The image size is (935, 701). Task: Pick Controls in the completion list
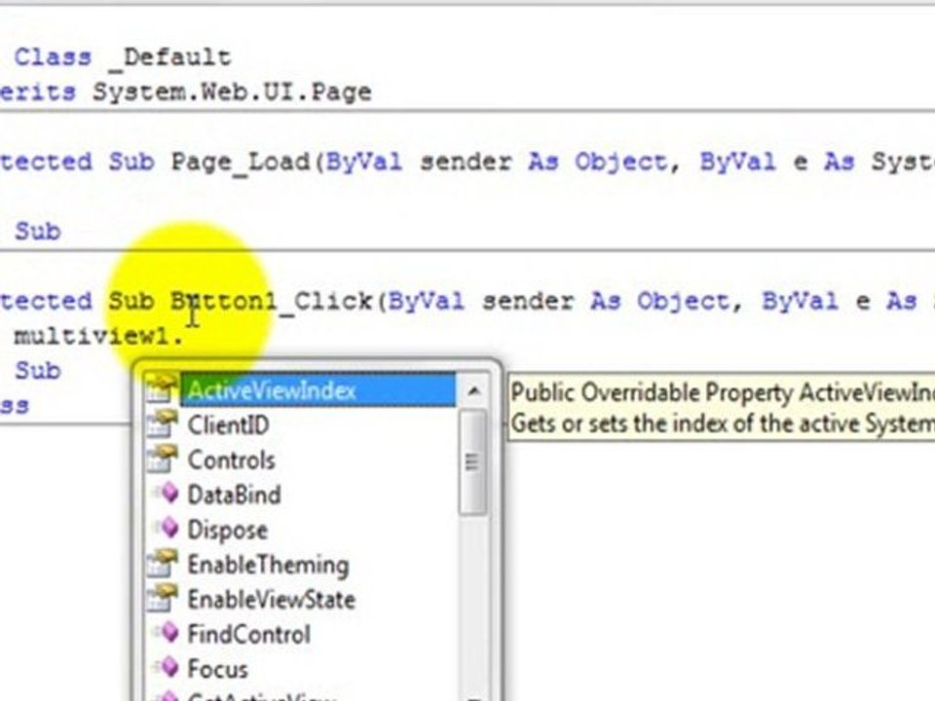[x=232, y=461]
